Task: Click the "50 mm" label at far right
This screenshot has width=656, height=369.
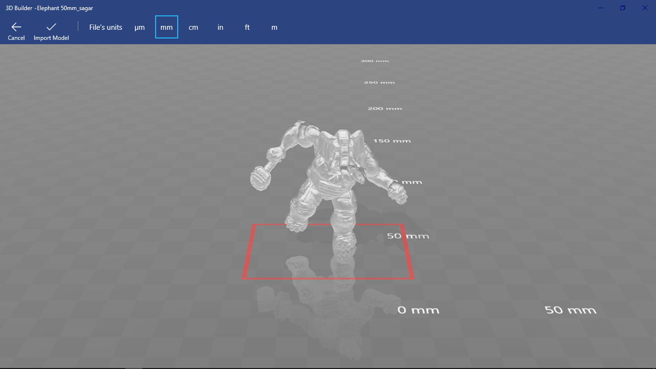Action: pyautogui.click(x=571, y=310)
